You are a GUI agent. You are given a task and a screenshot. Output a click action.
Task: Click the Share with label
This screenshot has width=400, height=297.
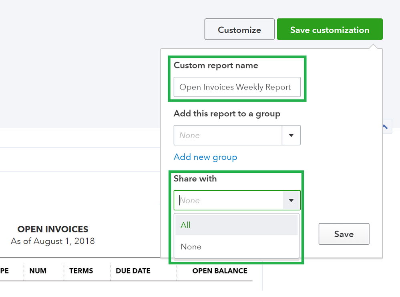[195, 179]
